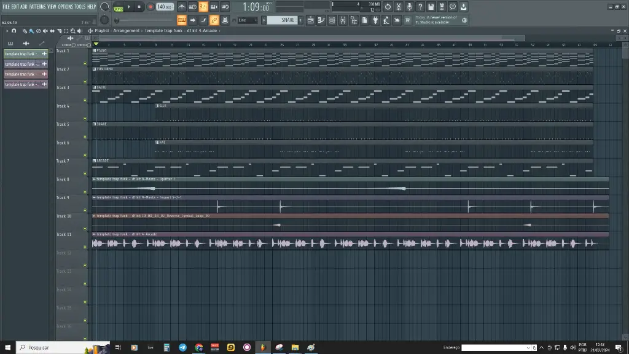Toggle the playlist magnet snap icon
This screenshot has height=354, width=629.
coord(14,31)
